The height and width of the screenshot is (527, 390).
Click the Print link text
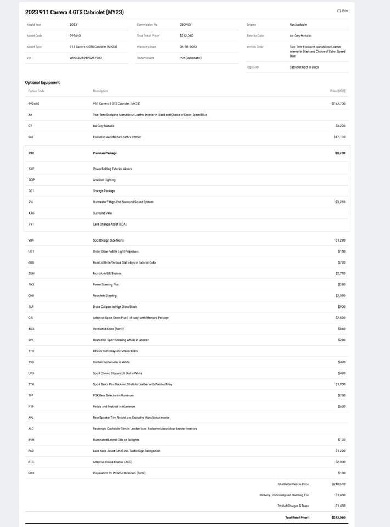tap(345, 10)
